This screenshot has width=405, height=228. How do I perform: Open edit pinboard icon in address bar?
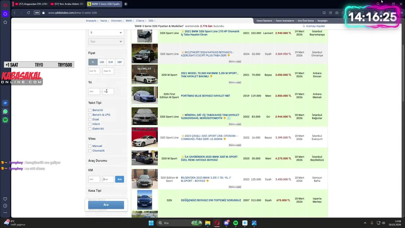(x=330, y=13)
